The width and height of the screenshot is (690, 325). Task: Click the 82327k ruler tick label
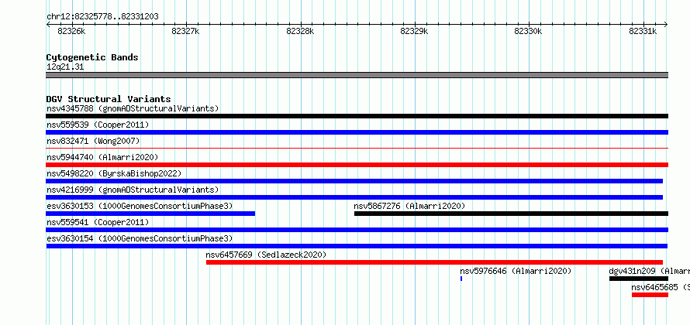pyautogui.click(x=186, y=31)
